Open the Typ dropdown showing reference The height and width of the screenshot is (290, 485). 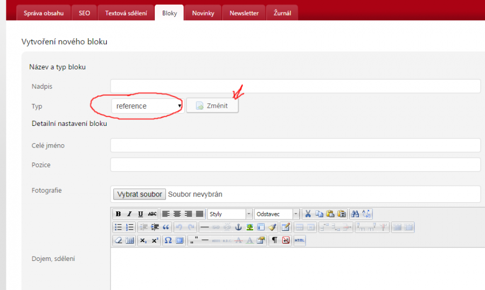click(x=147, y=106)
